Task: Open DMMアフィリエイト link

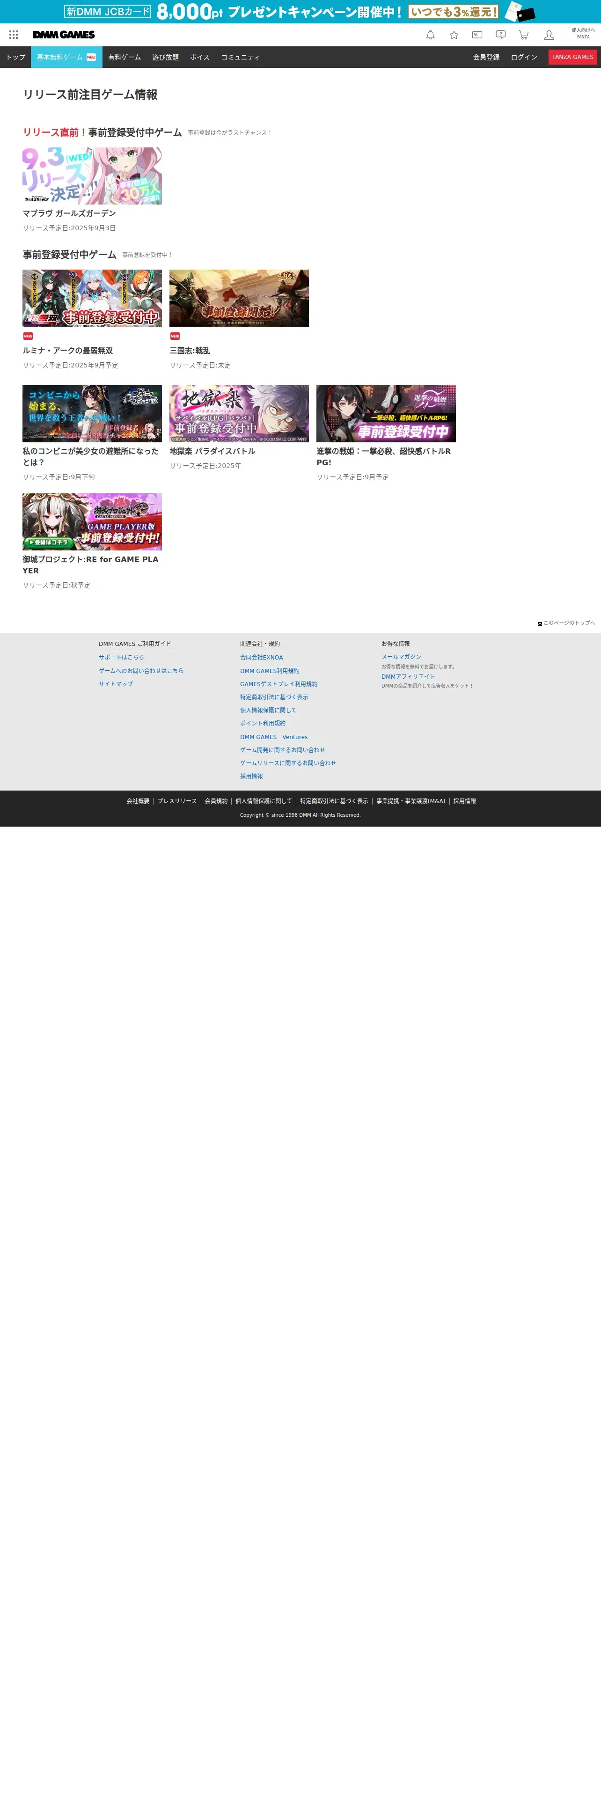Action: tap(408, 677)
